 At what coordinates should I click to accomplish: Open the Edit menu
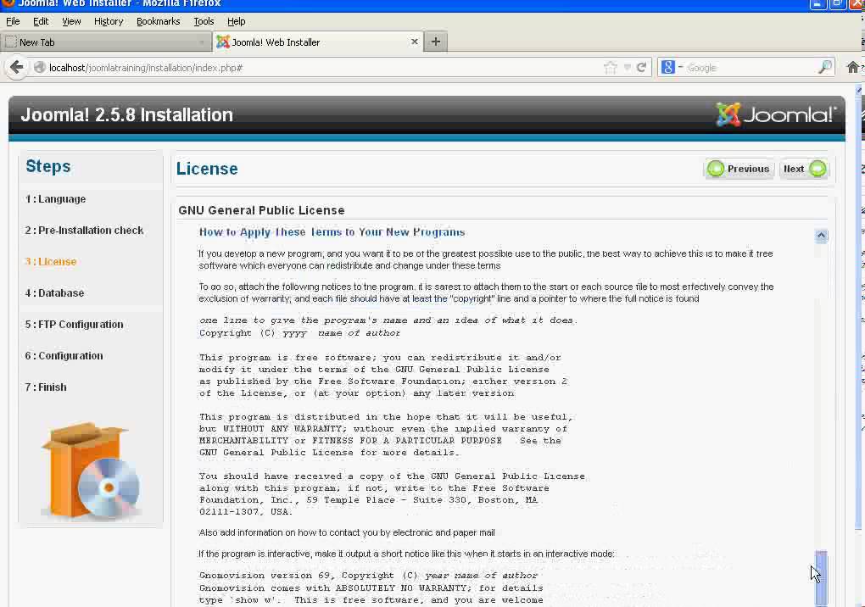41,21
